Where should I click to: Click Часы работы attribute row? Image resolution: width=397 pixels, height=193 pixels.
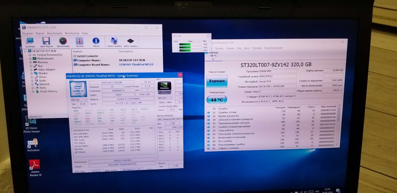272,130
